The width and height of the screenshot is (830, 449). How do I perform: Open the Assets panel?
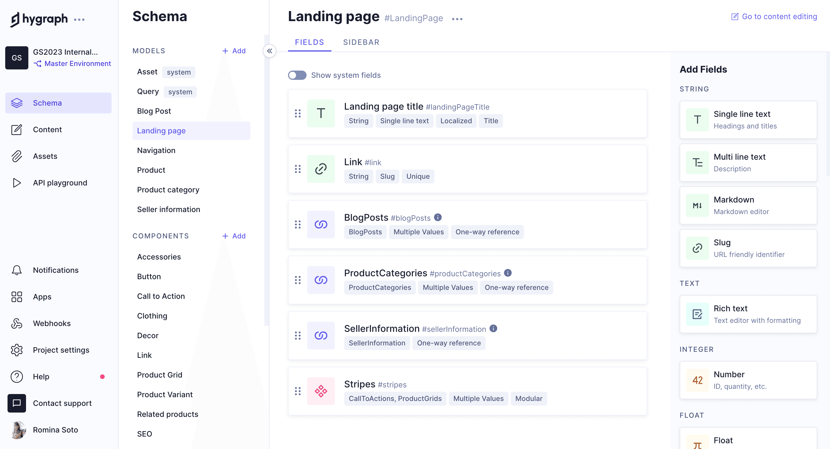(x=16, y=156)
